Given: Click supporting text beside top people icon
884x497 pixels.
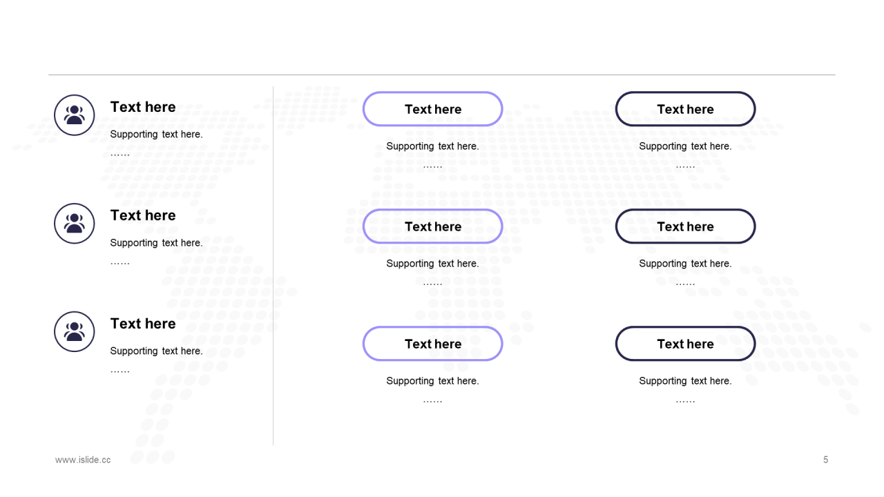Looking at the screenshot, I should (157, 135).
